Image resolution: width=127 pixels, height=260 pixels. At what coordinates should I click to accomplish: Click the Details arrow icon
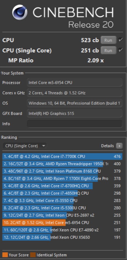pyautogui.click(x=119, y=146)
